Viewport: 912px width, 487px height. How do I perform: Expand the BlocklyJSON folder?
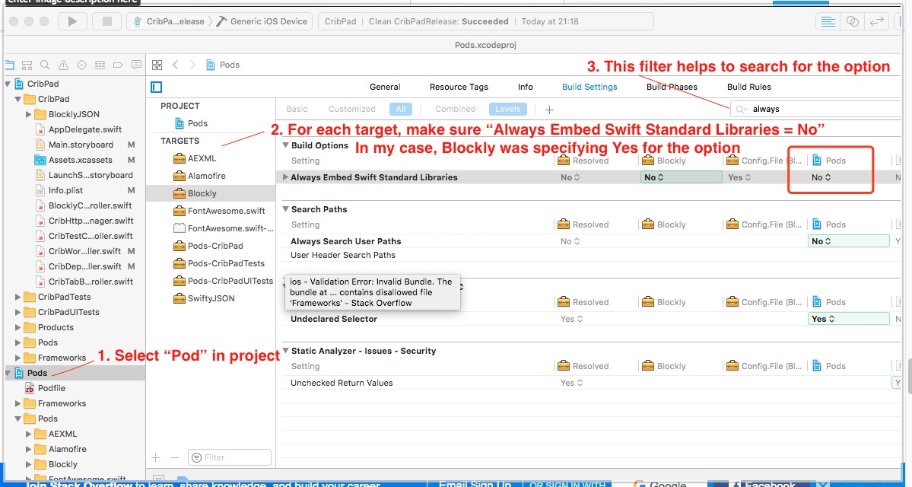point(28,114)
